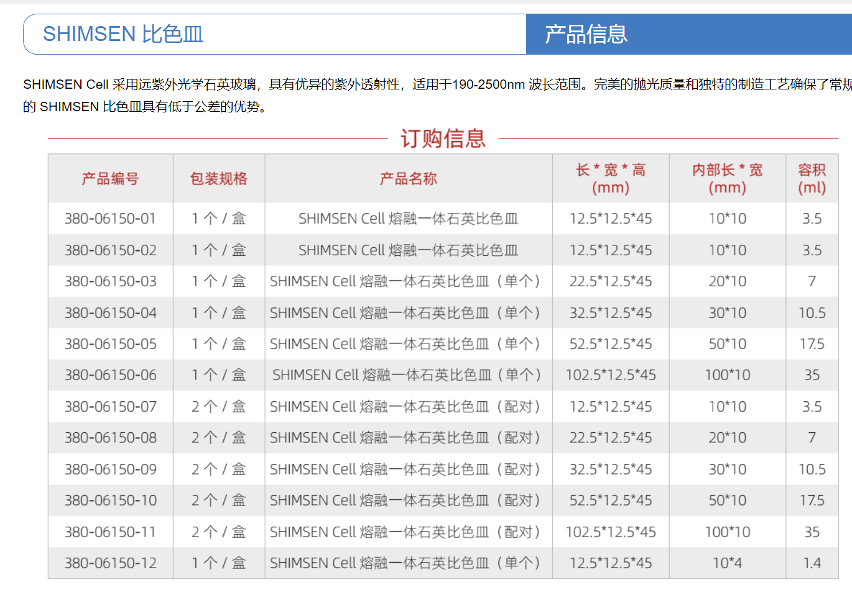Click the product name in row 380-06150-02

[408, 250]
